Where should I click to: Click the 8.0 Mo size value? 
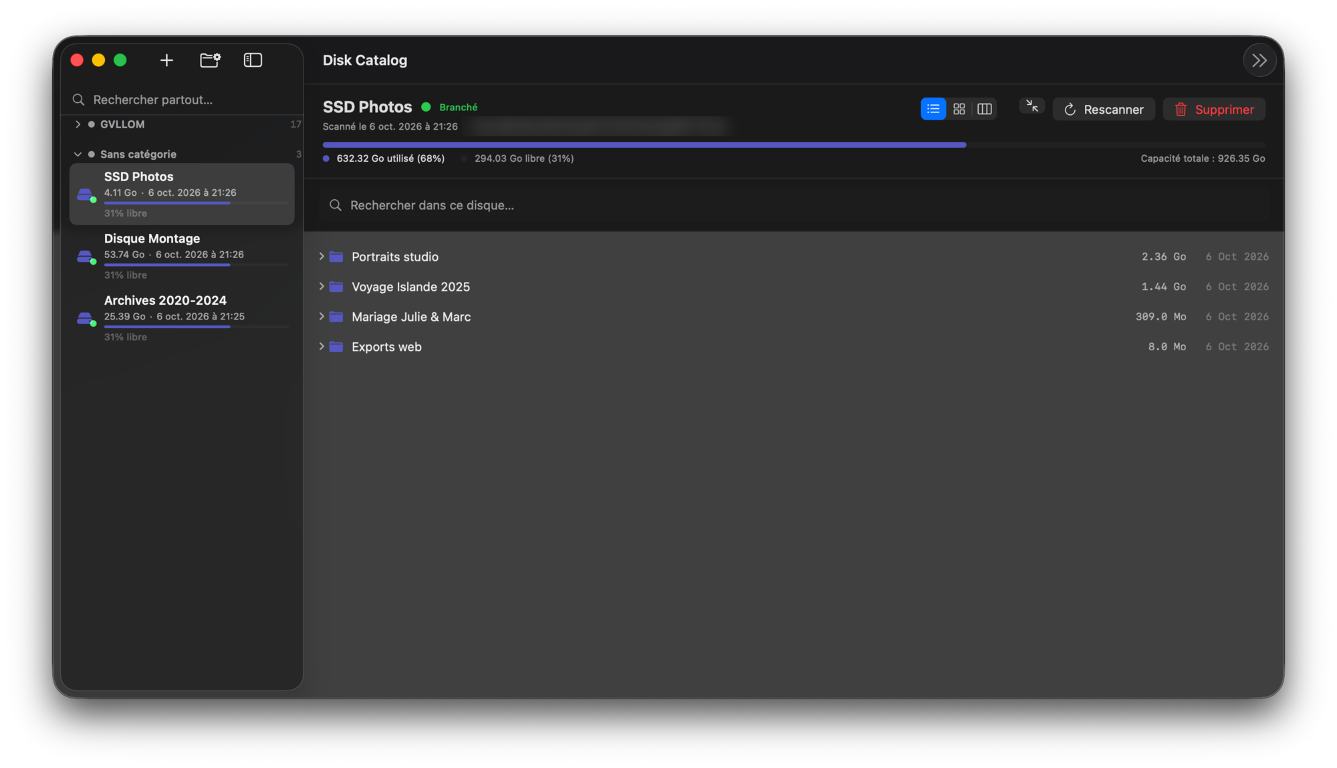pyautogui.click(x=1167, y=347)
